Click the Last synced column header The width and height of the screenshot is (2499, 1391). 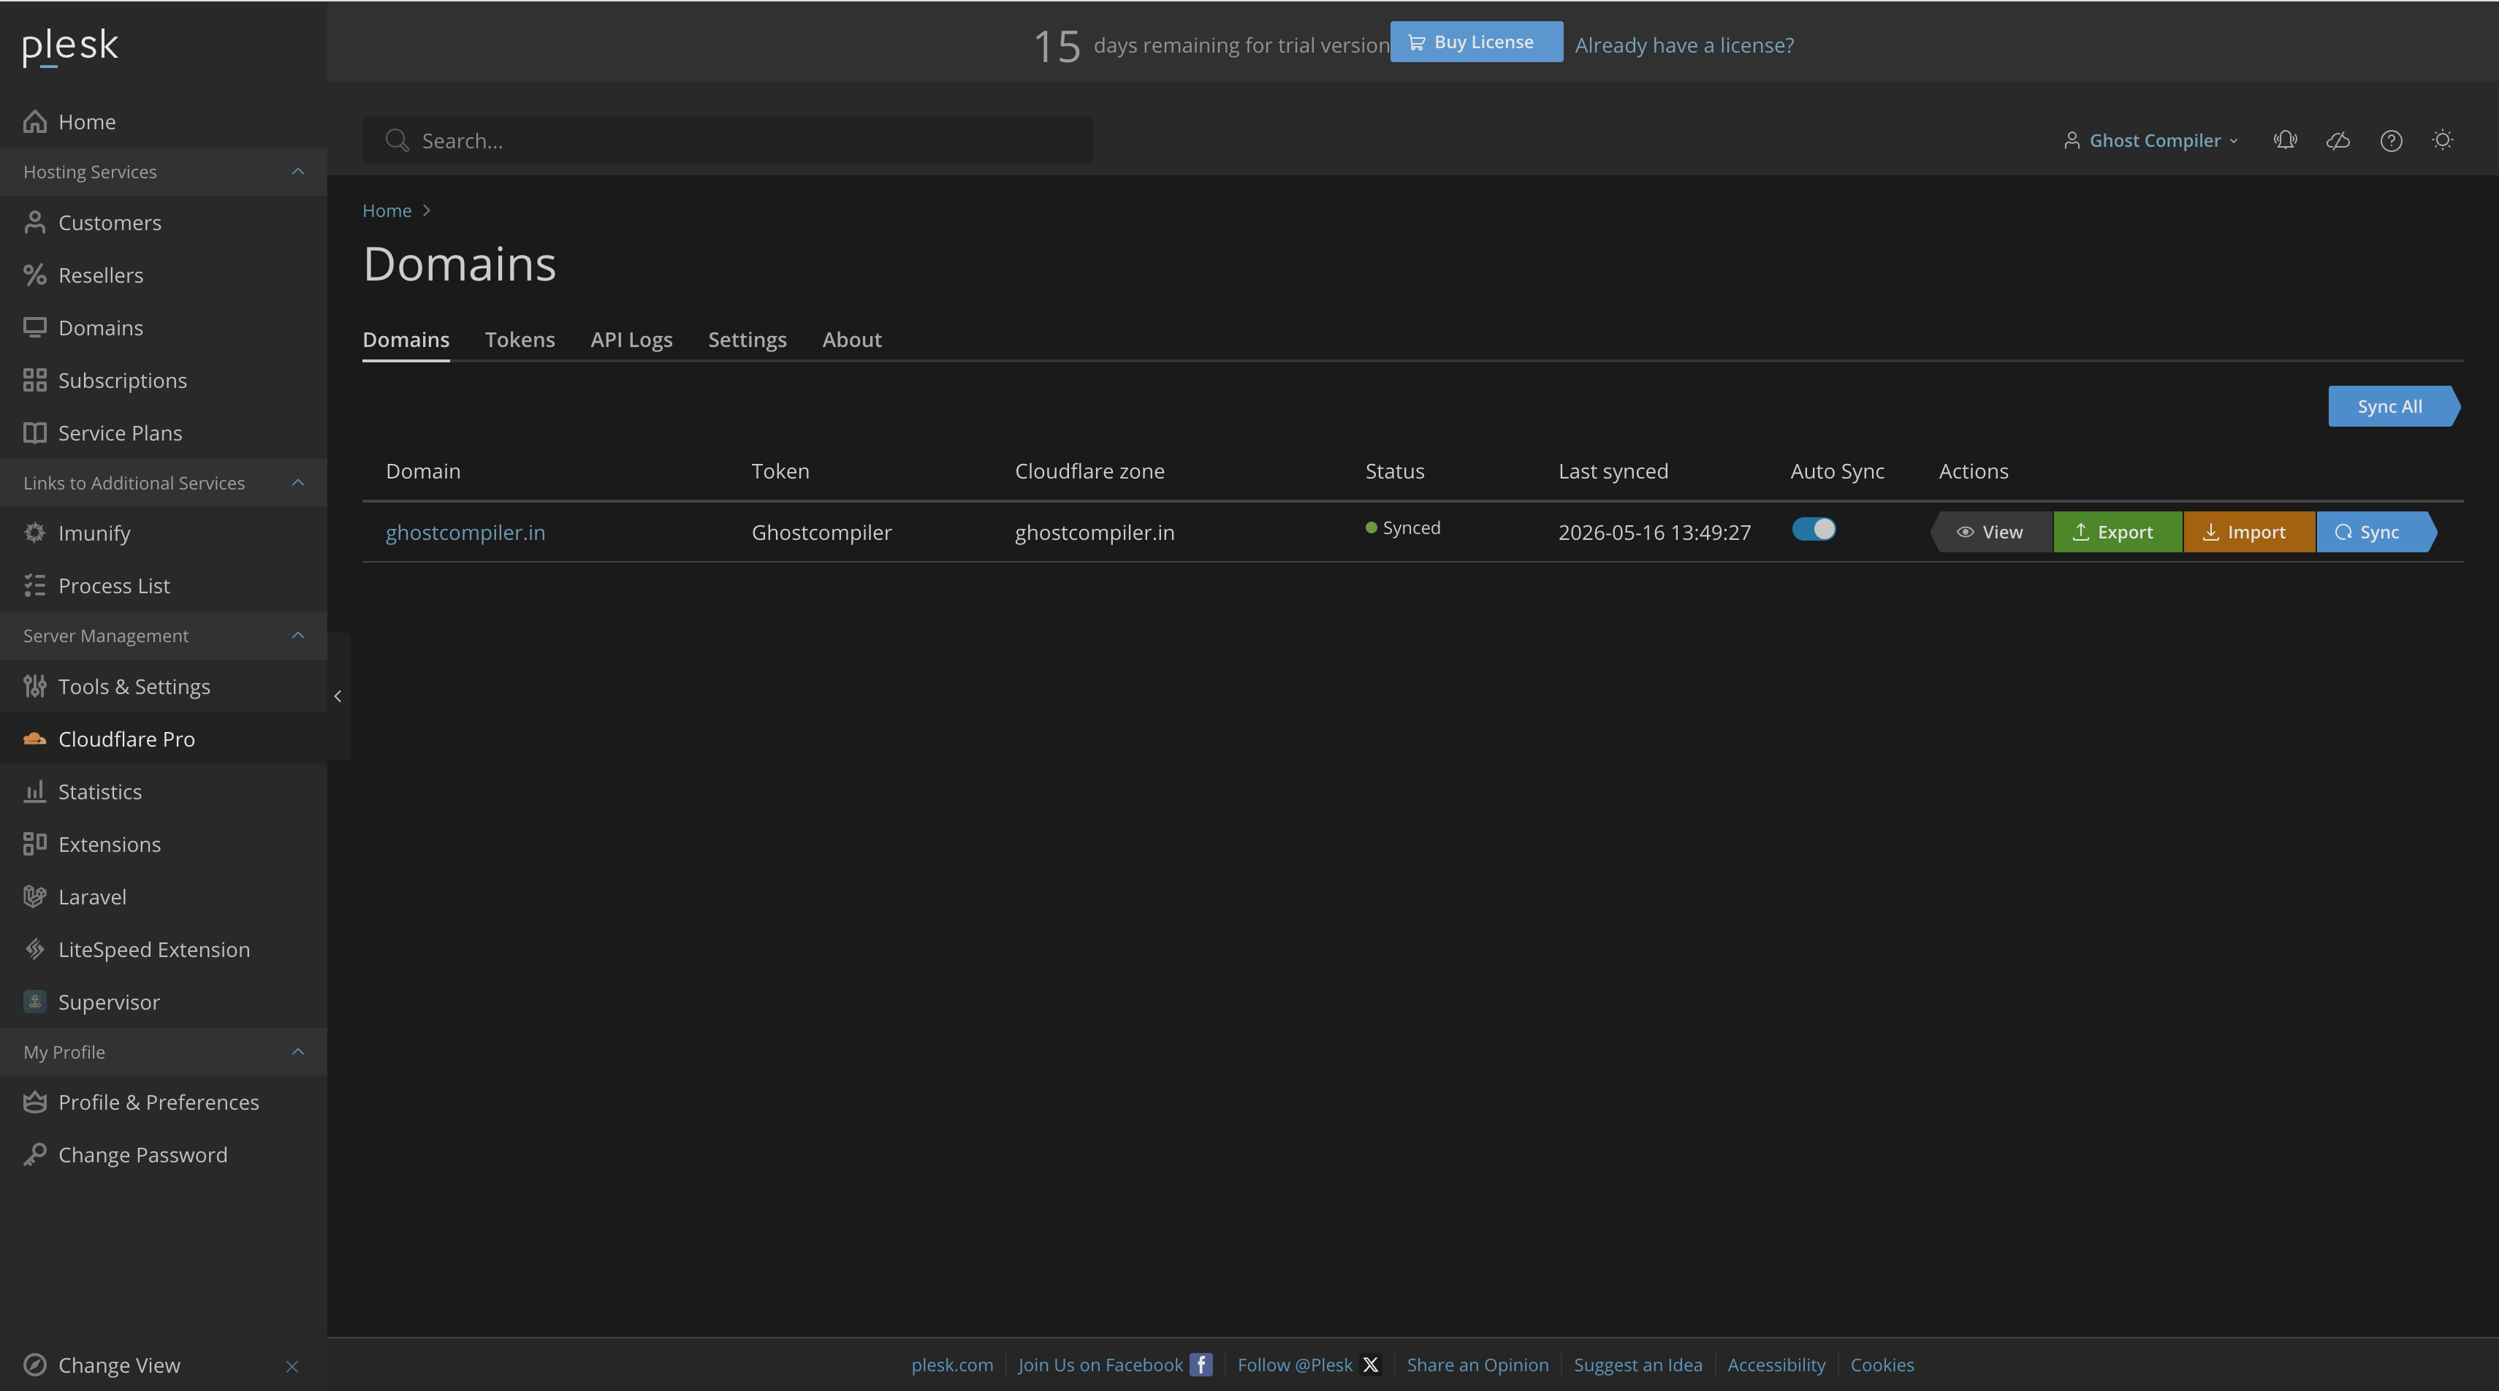pyautogui.click(x=1613, y=471)
